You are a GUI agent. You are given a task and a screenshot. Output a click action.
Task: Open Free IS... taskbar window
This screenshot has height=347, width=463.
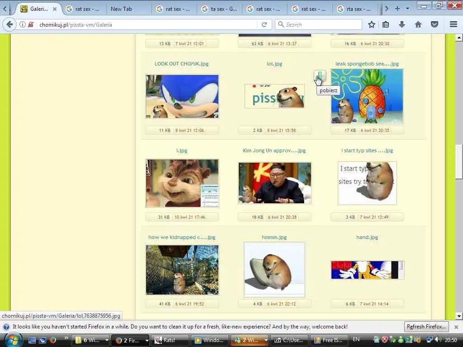[329, 340]
